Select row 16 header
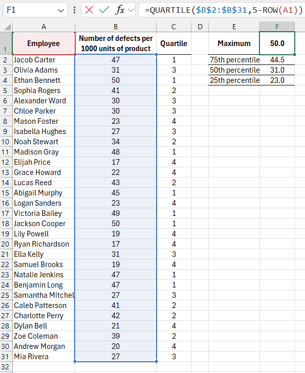Viewport: 305px width, 373px height. point(6,203)
